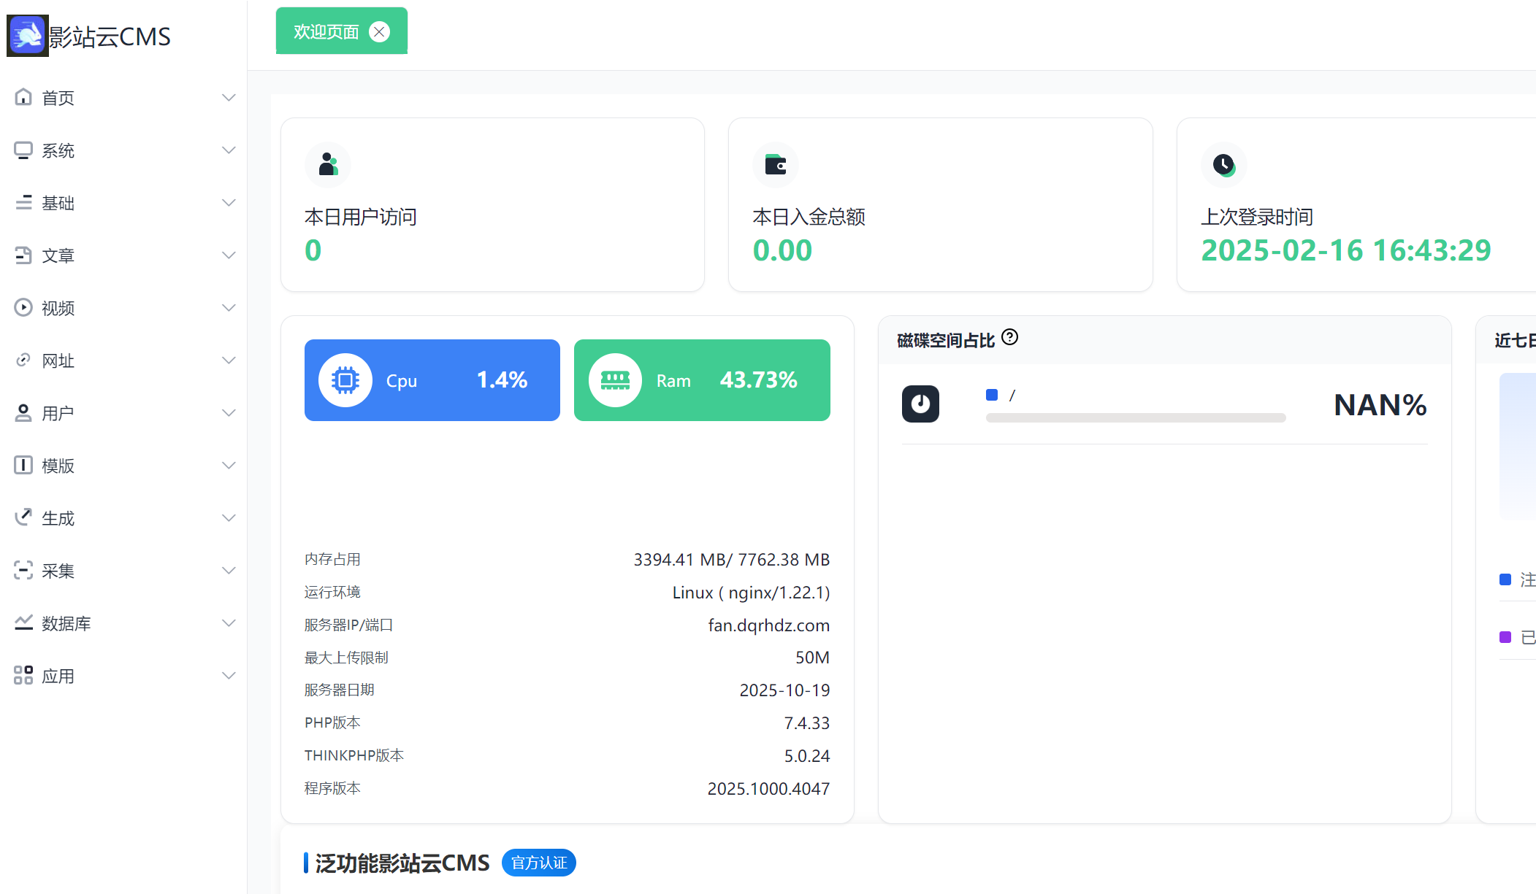Switch to the 欢迎页面 tab
The height and width of the screenshot is (894, 1536).
click(x=324, y=31)
